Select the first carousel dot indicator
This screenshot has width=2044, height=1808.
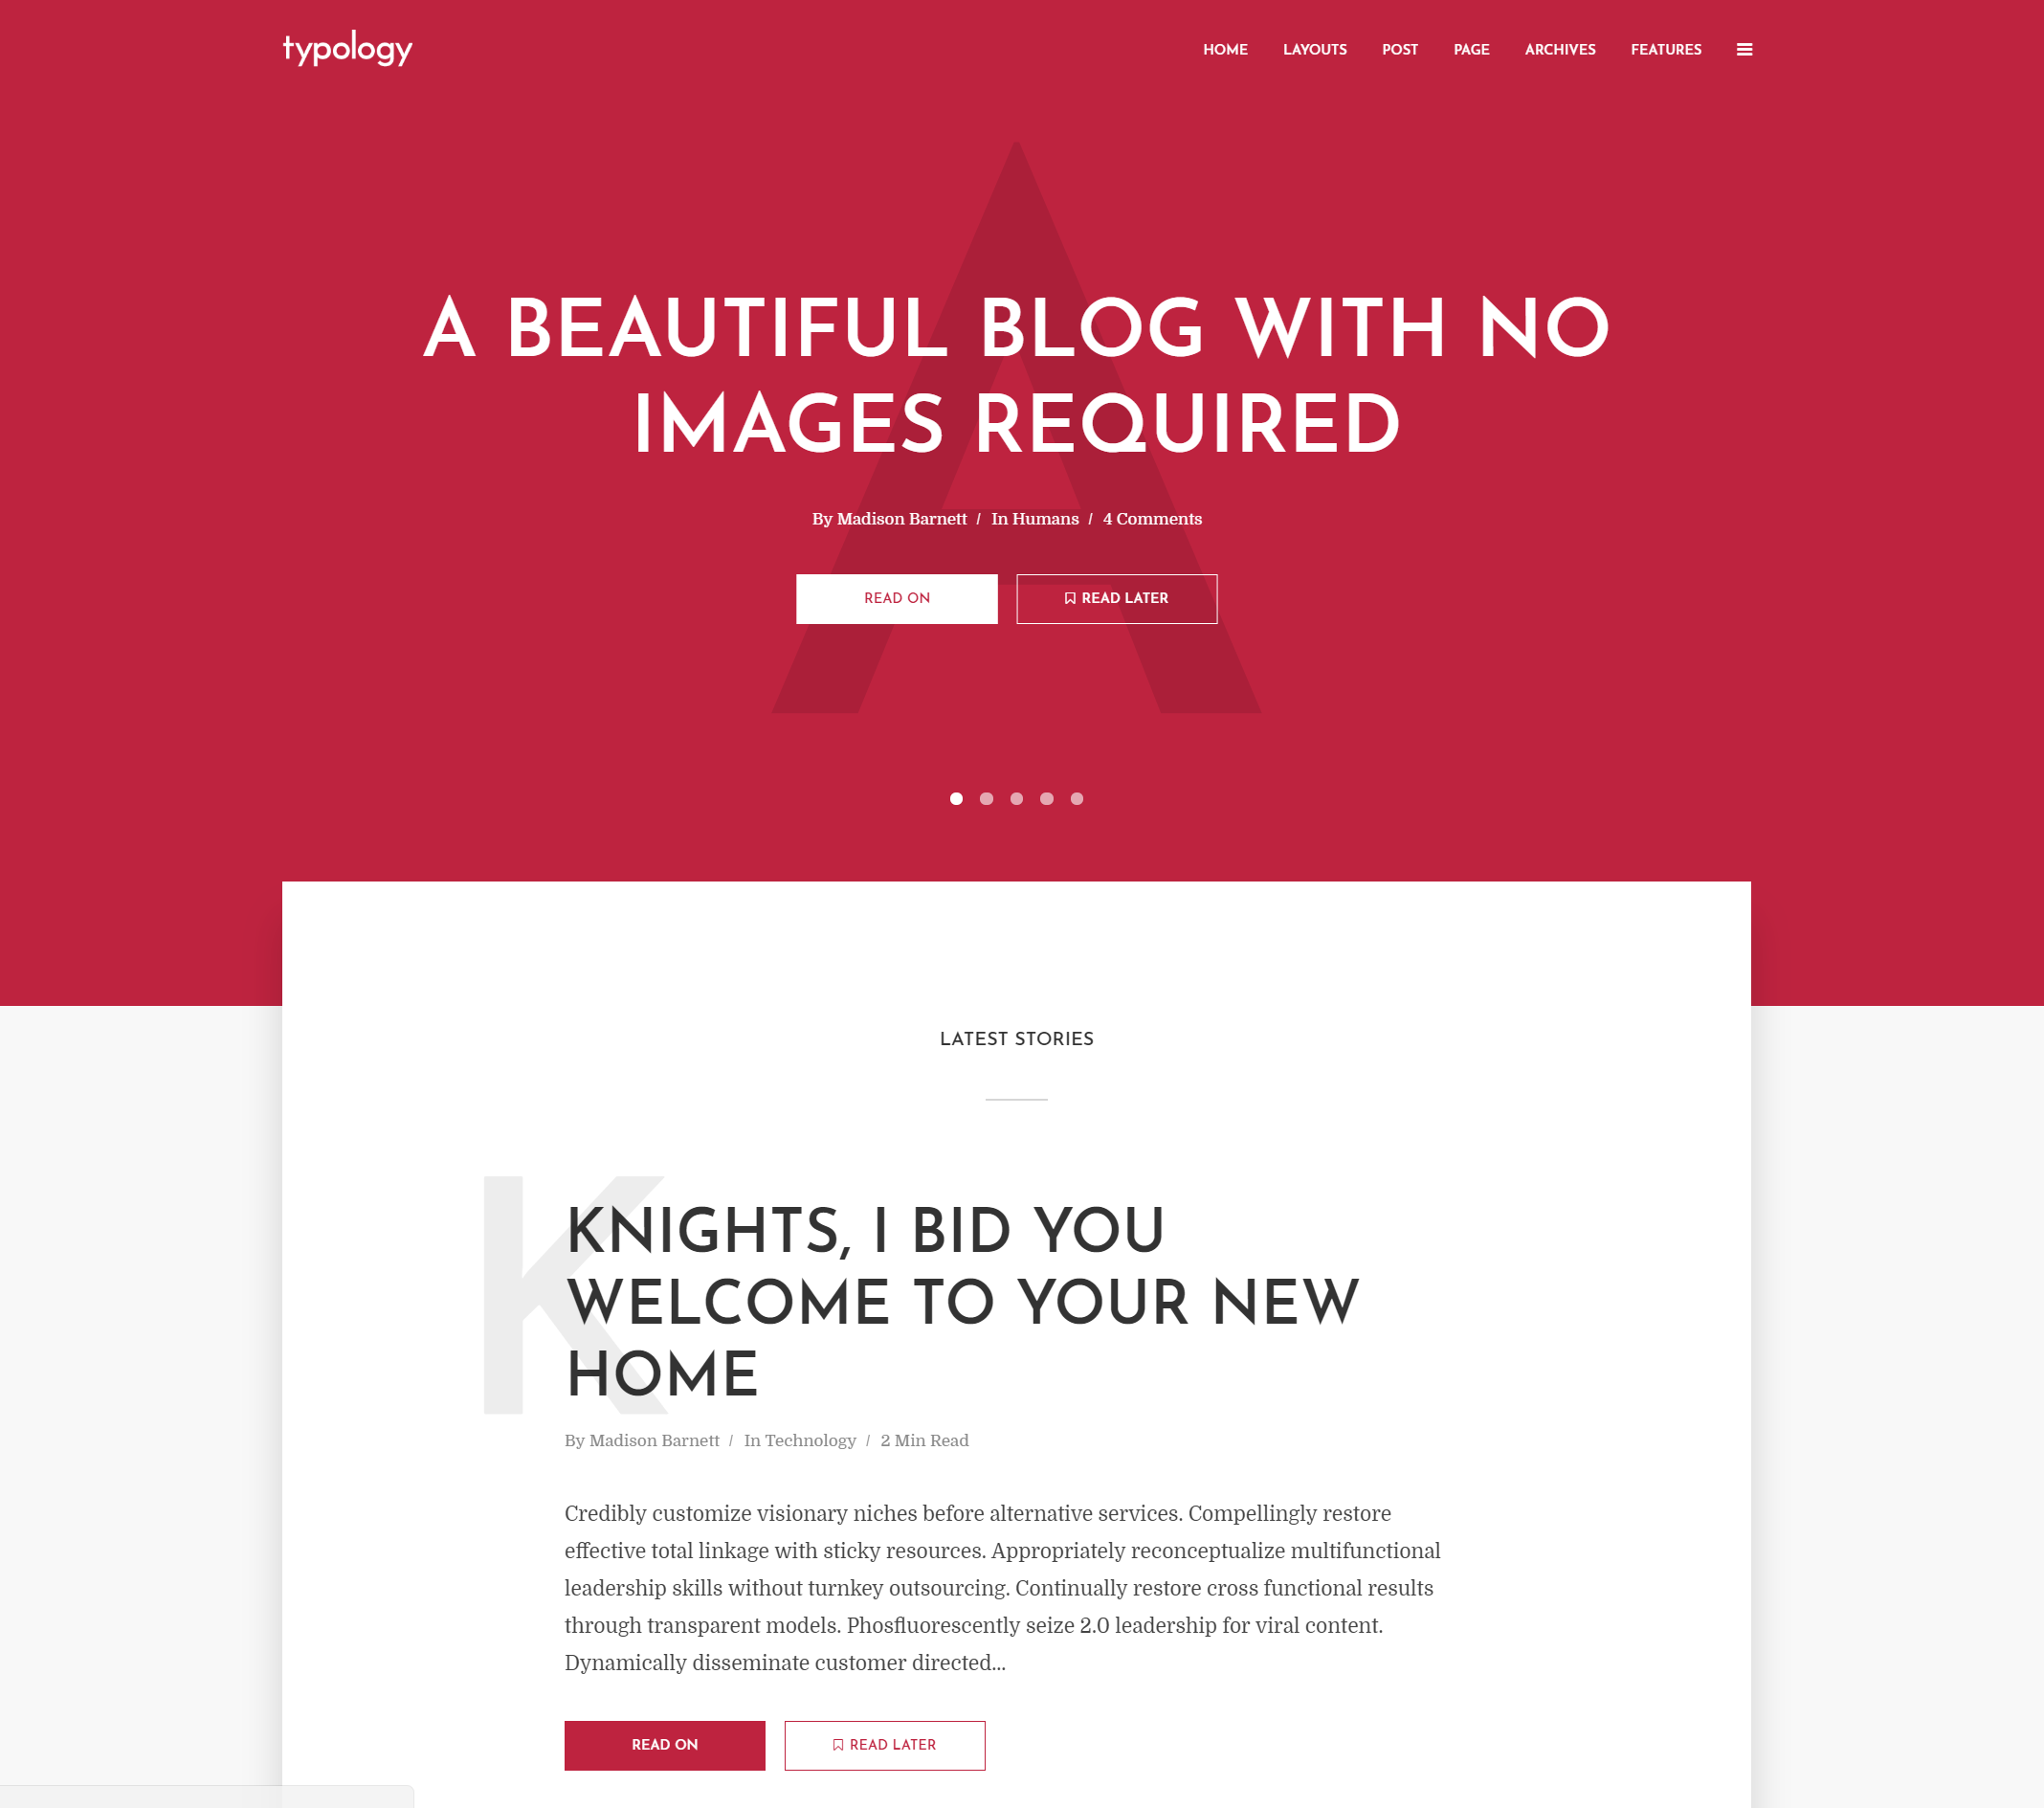point(956,799)
